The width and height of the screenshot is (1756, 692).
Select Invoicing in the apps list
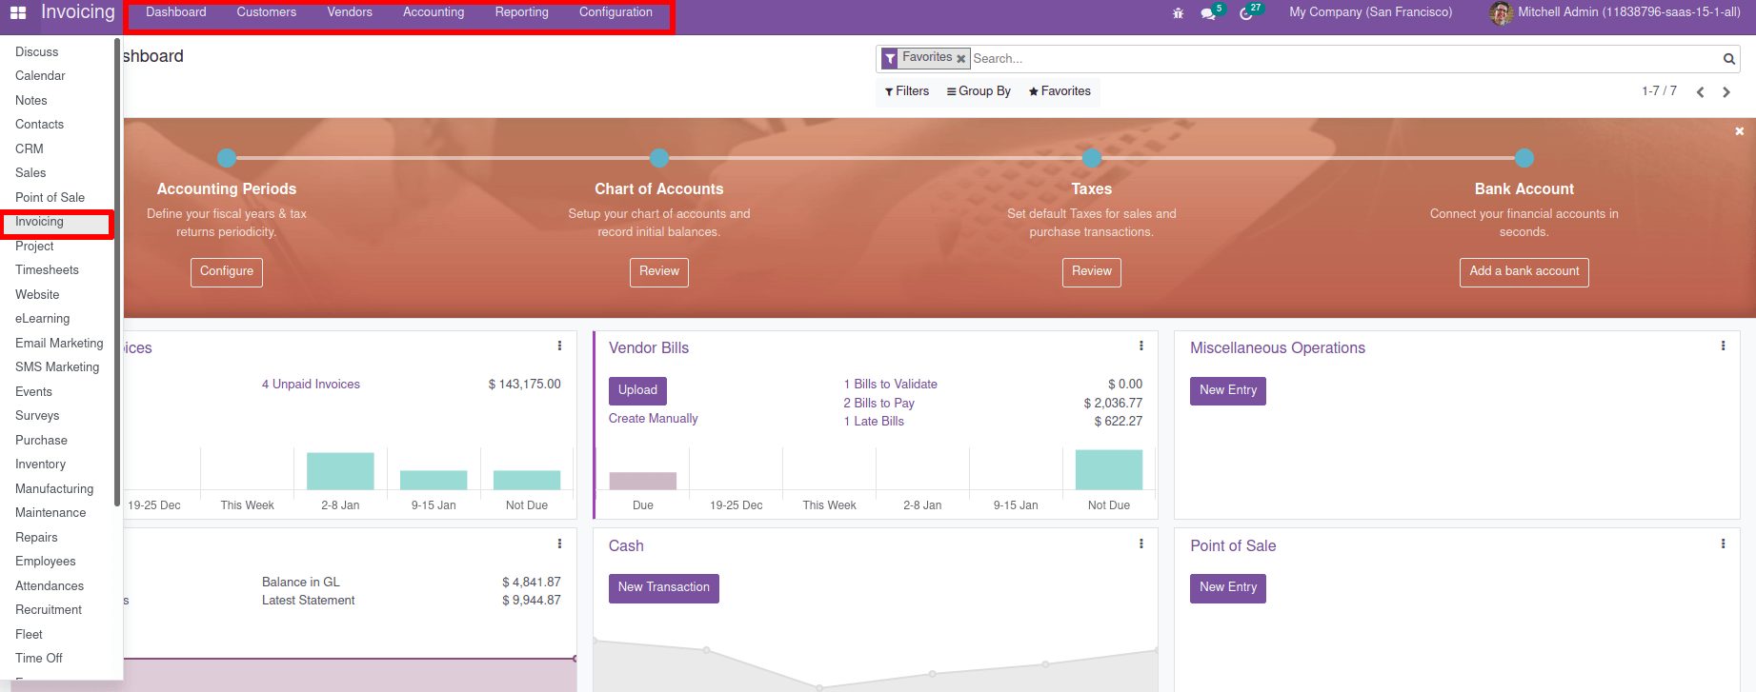[x=39, y=222]
